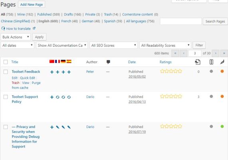Click the links count column header icon
This screenshot has height=160, width=228.
[x=198, y=62]
